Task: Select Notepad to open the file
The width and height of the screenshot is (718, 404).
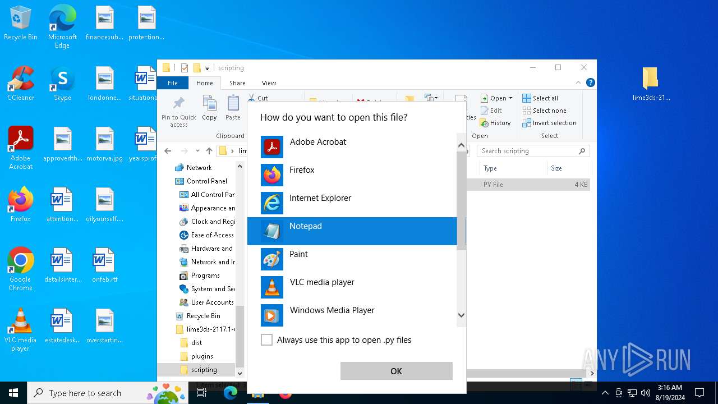Action: click(352, 231)
